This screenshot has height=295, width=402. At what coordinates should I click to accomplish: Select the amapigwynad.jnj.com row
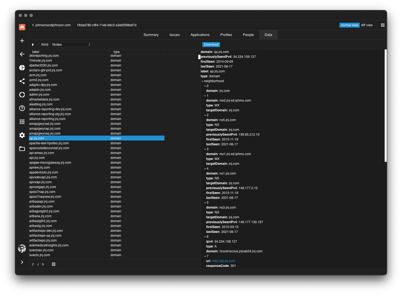click(97, 124)
